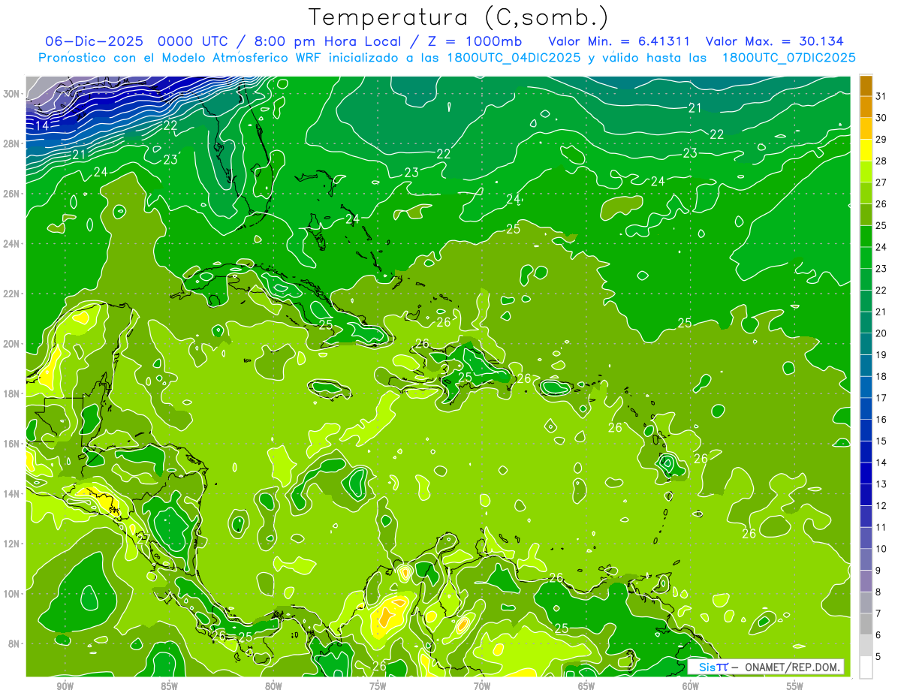Click the "22N" latitude axis label
Viewport: 901px width, 696px height.
(x=13, y=294)
